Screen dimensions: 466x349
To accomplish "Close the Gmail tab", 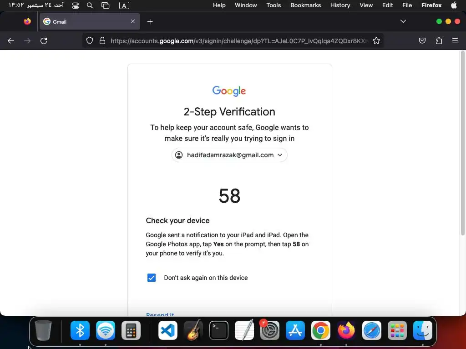I will point(133,21).
